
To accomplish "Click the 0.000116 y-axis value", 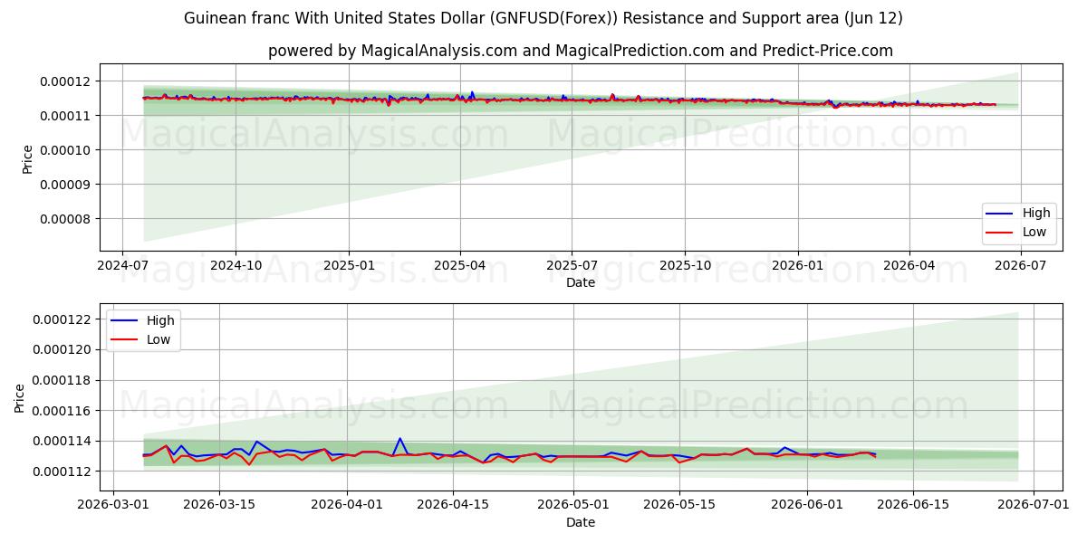I will click(x=62, y=411).
